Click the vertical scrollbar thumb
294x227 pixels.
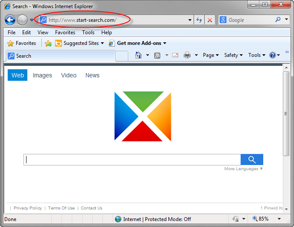point(286,114)
